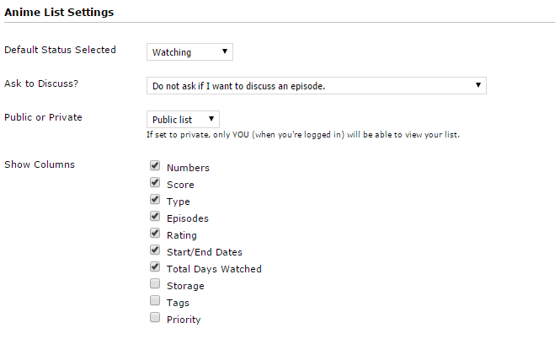
Task: Click the Watching dropdown arrow
Action: pos(224,51)
